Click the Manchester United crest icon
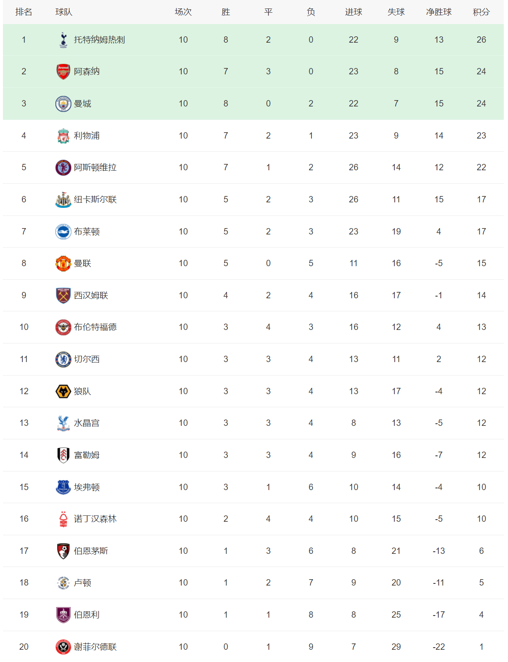Viewport: 508px width, 662px height. (x=63, y=264)
